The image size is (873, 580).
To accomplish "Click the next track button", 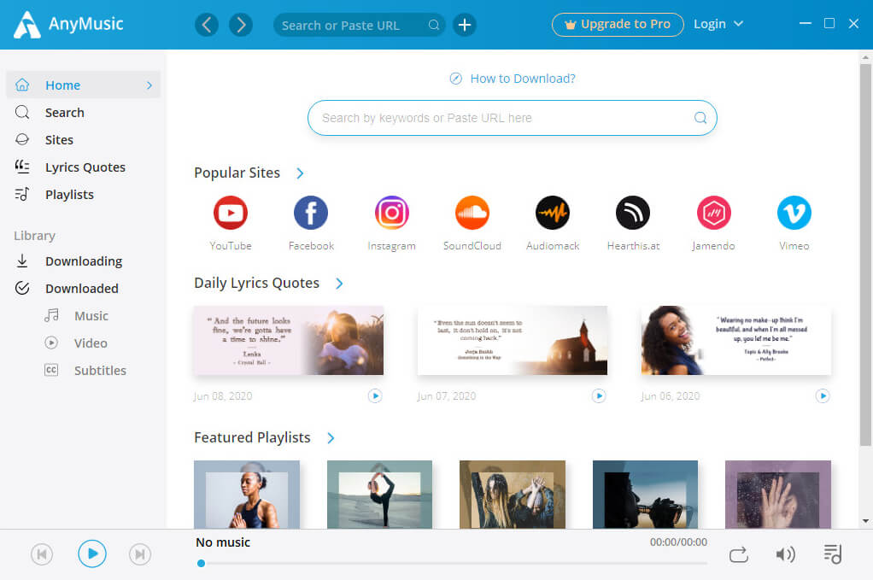I will coord(140,554).
